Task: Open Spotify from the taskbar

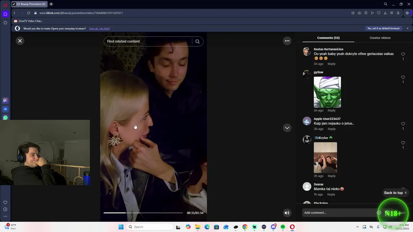Action: [283, 227]
